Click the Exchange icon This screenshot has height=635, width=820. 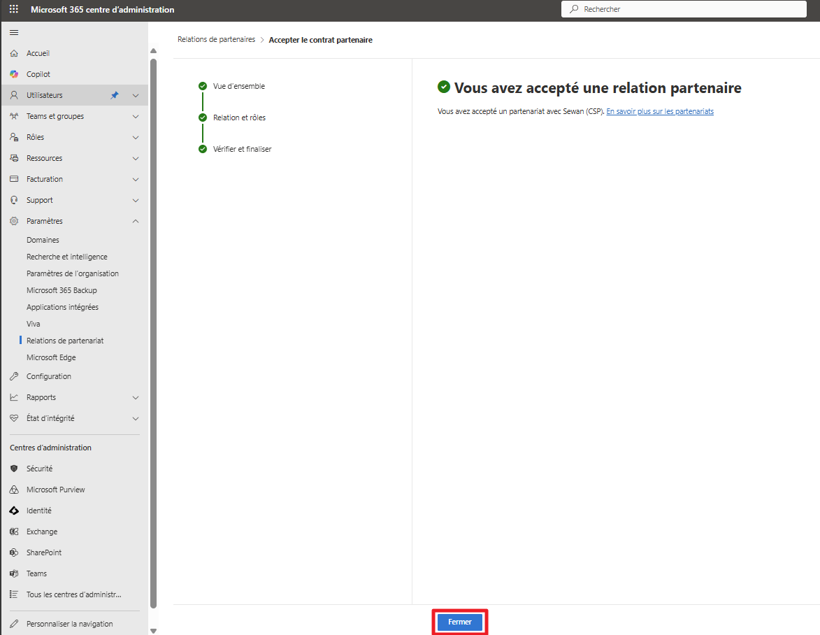tap(14, 531)
